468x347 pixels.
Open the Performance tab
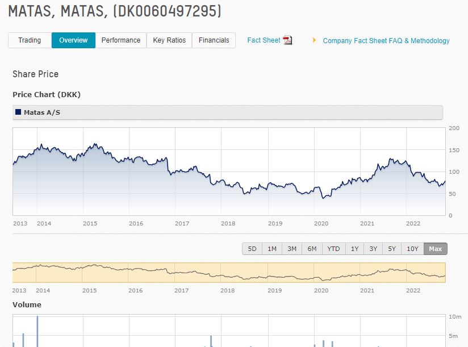(120, 40)
